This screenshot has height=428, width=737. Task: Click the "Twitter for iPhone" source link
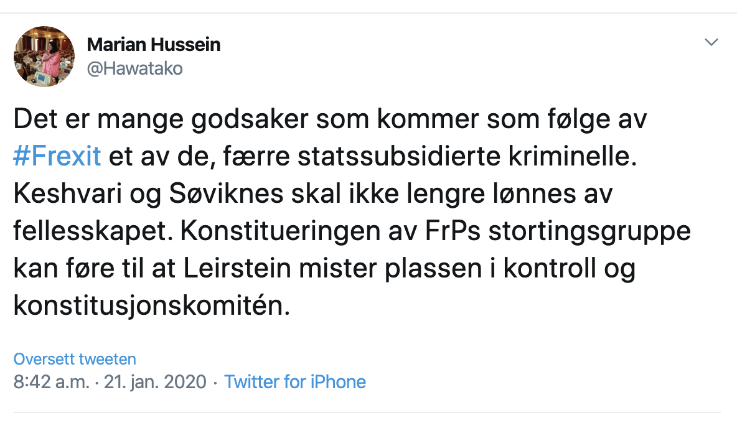(295, 381)
